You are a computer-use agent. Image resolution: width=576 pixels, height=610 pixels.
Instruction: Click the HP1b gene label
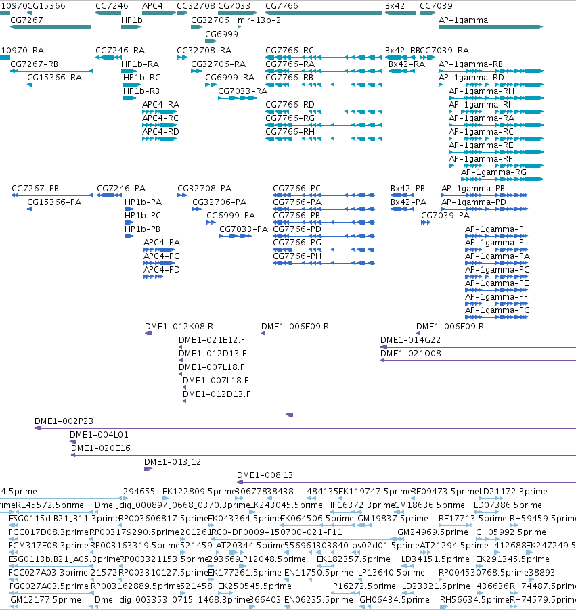tap(131, 20)
